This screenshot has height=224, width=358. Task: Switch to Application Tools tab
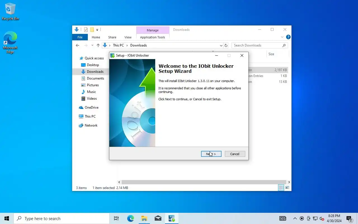[x=152, y=37]
